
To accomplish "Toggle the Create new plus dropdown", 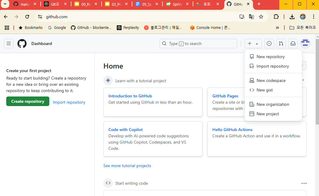I will [253, 43].
